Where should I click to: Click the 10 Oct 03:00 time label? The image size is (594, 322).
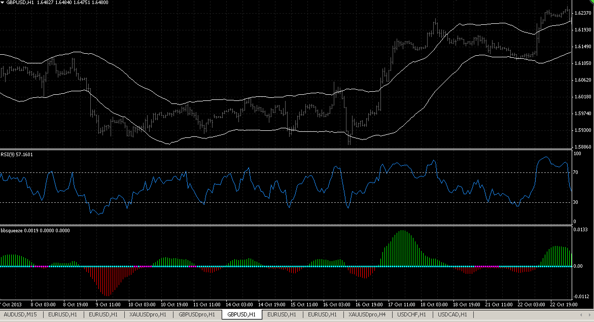142,305
